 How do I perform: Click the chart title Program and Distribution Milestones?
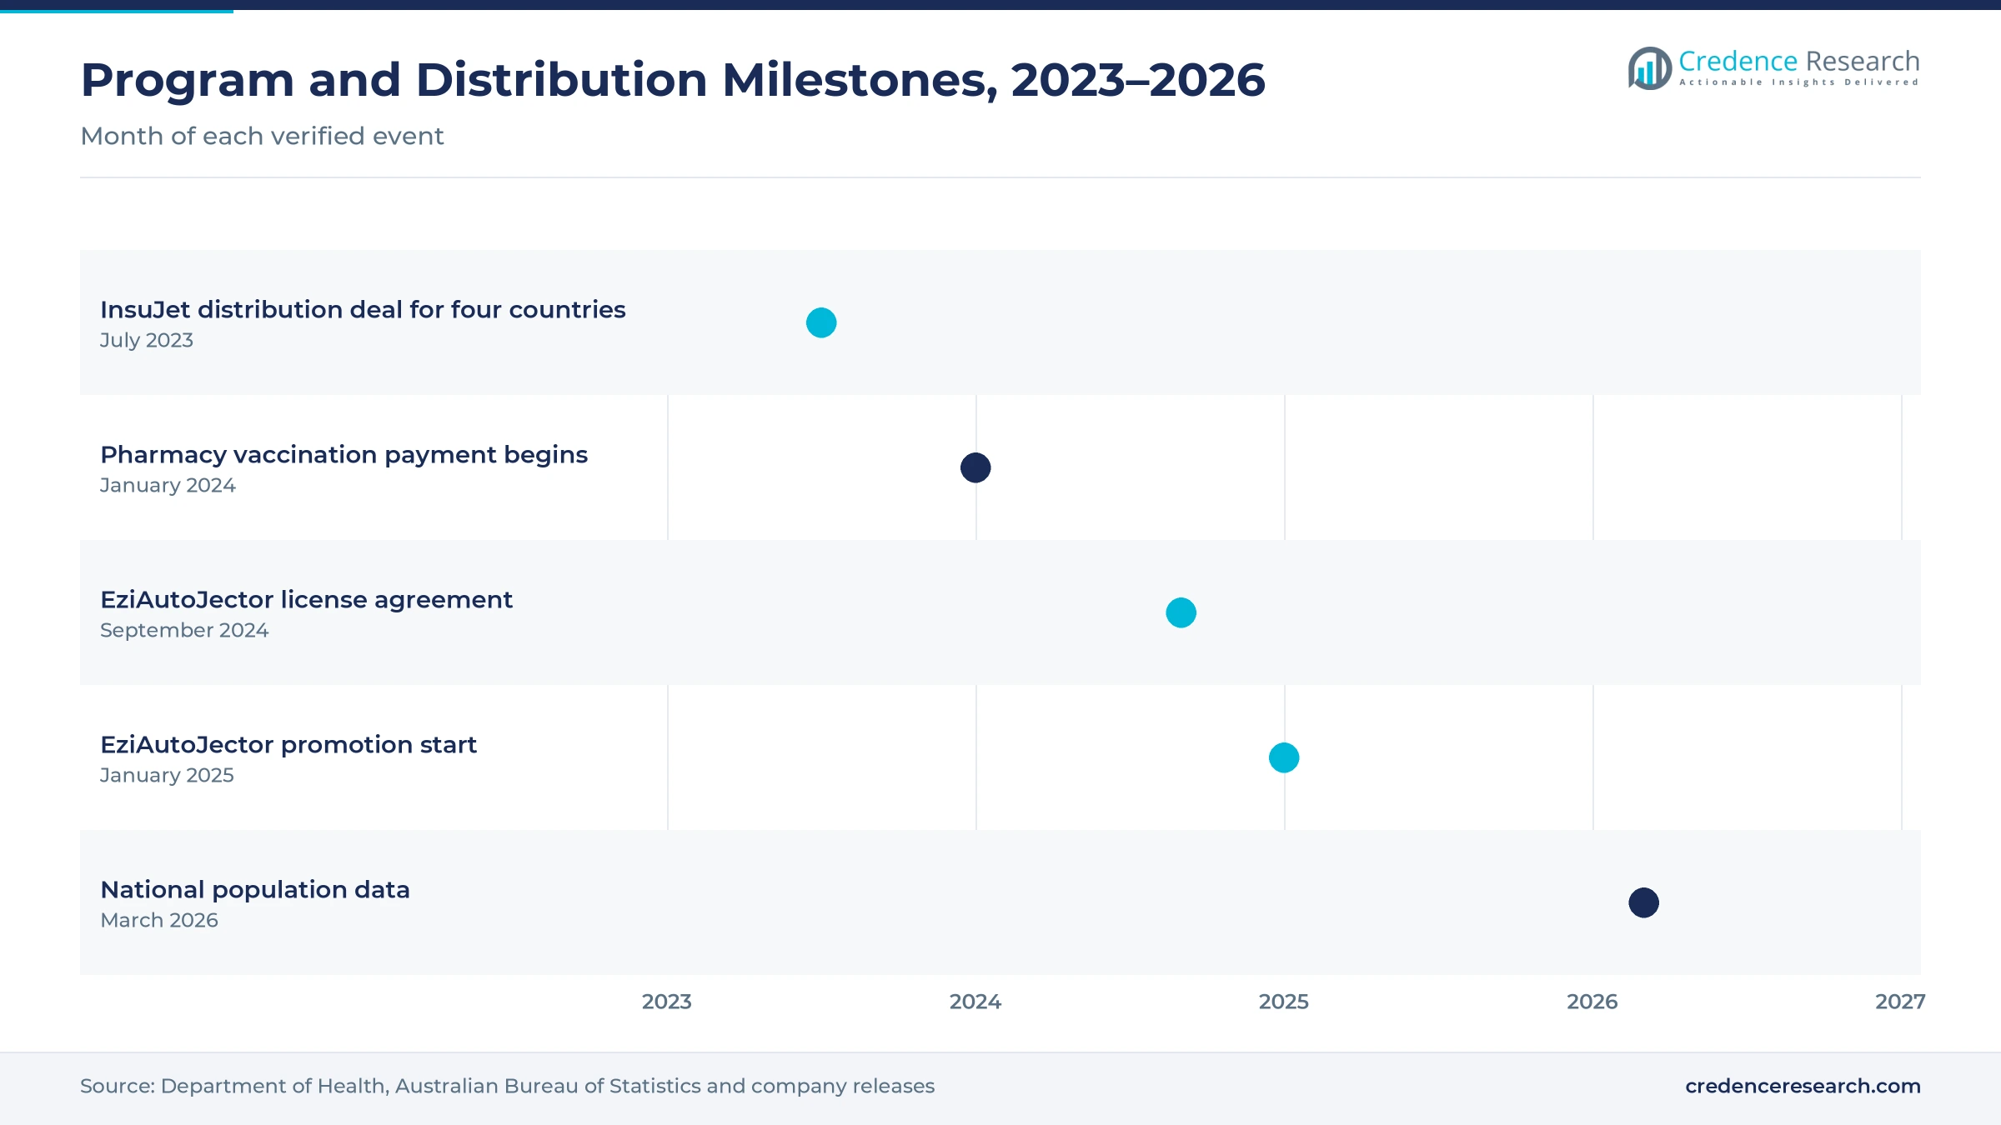coord(673,80)
